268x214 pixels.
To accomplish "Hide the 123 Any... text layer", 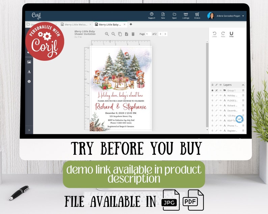I will click(220, 116).
